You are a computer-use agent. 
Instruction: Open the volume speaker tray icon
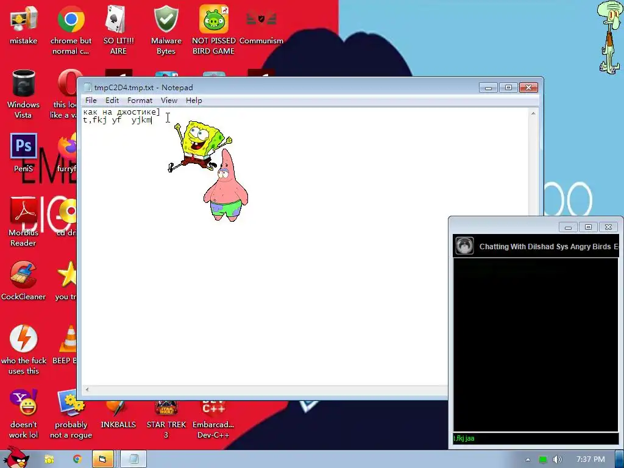point(558,459)
